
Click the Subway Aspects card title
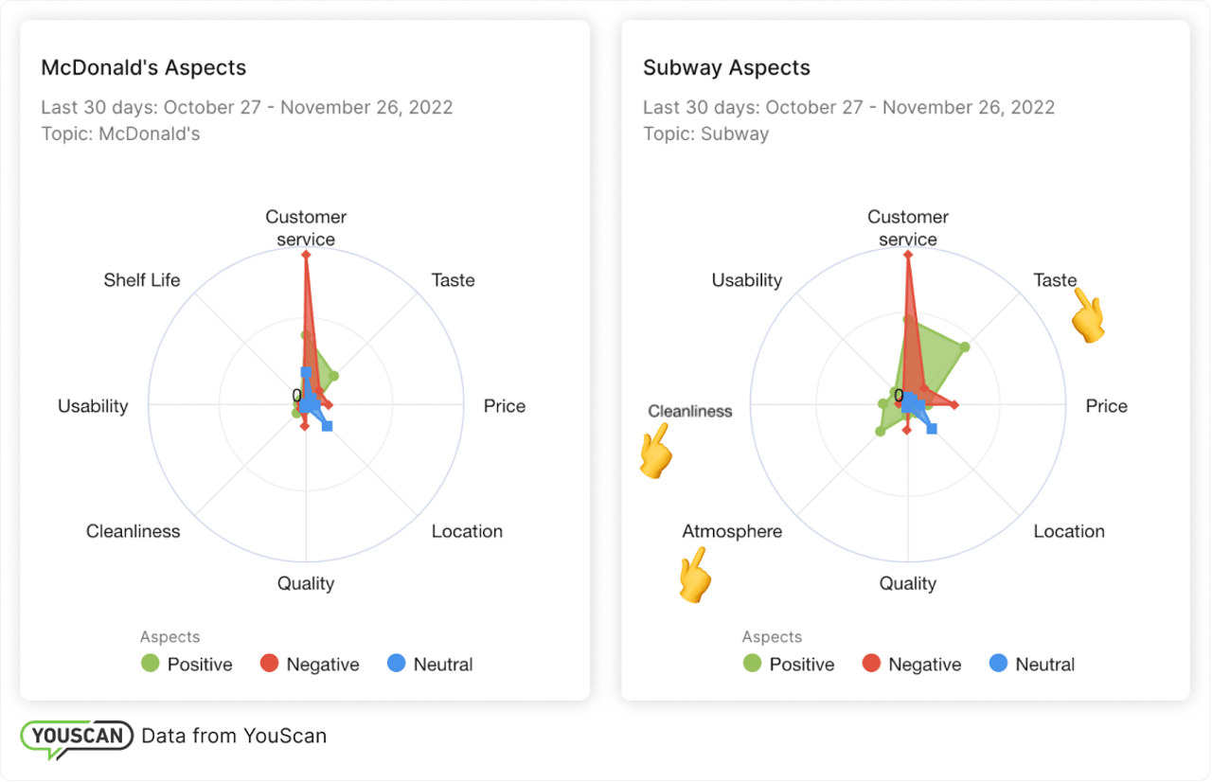pos(726,68)
